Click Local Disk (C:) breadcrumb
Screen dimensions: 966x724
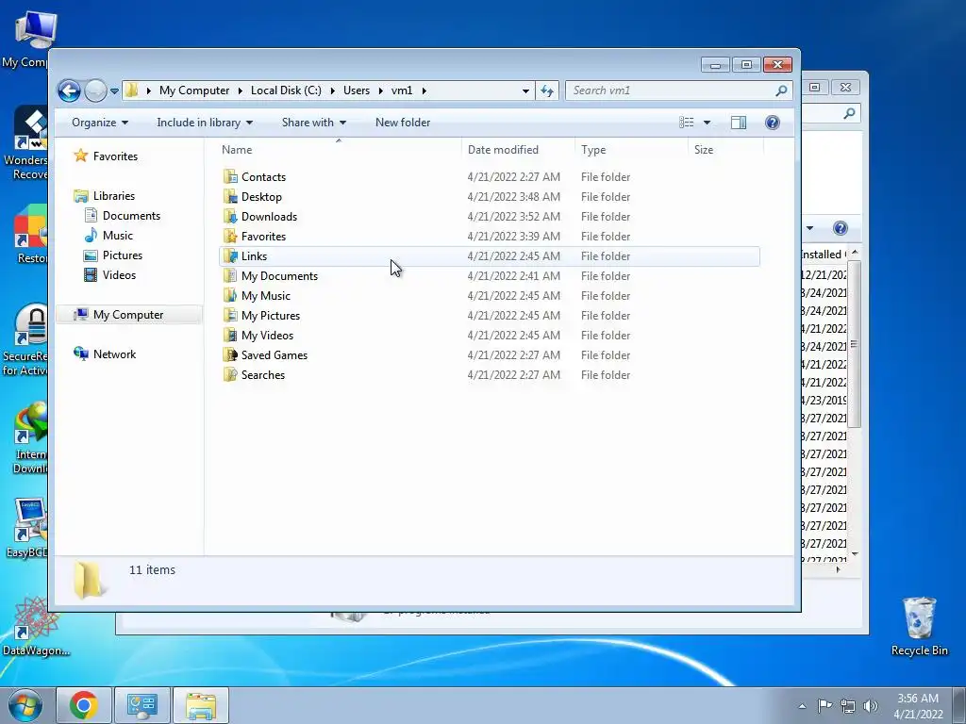pos(286,90)
